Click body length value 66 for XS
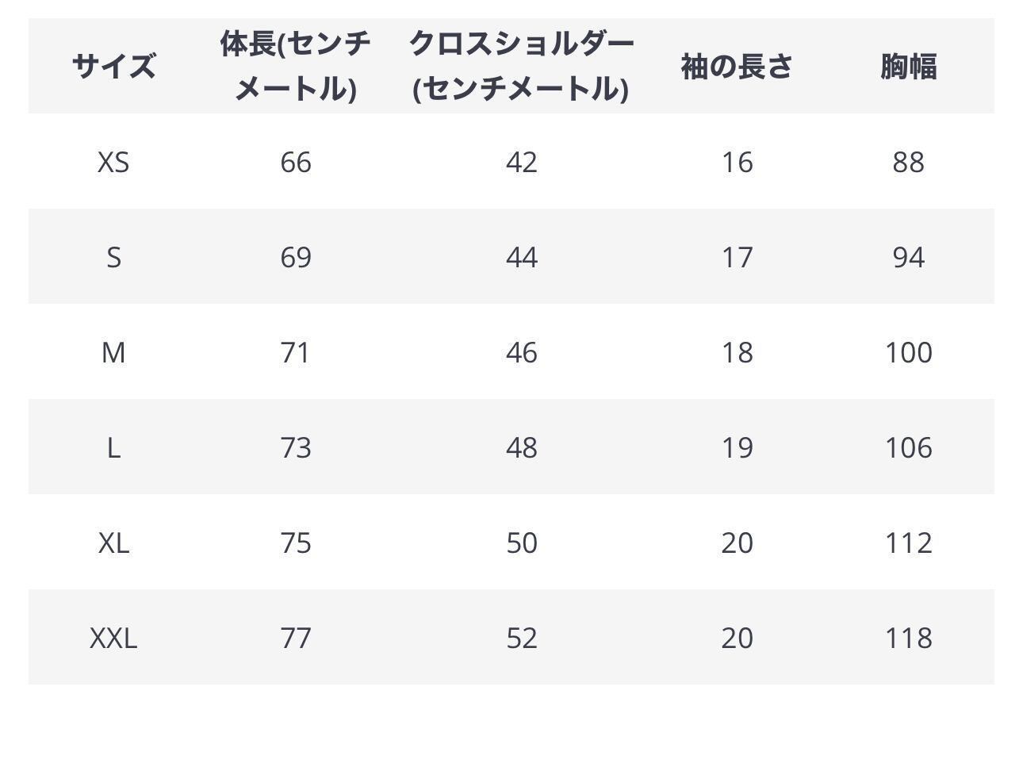Image resolution: width=1023 pixels, height=767 pixels. click(x=295, y=162)
